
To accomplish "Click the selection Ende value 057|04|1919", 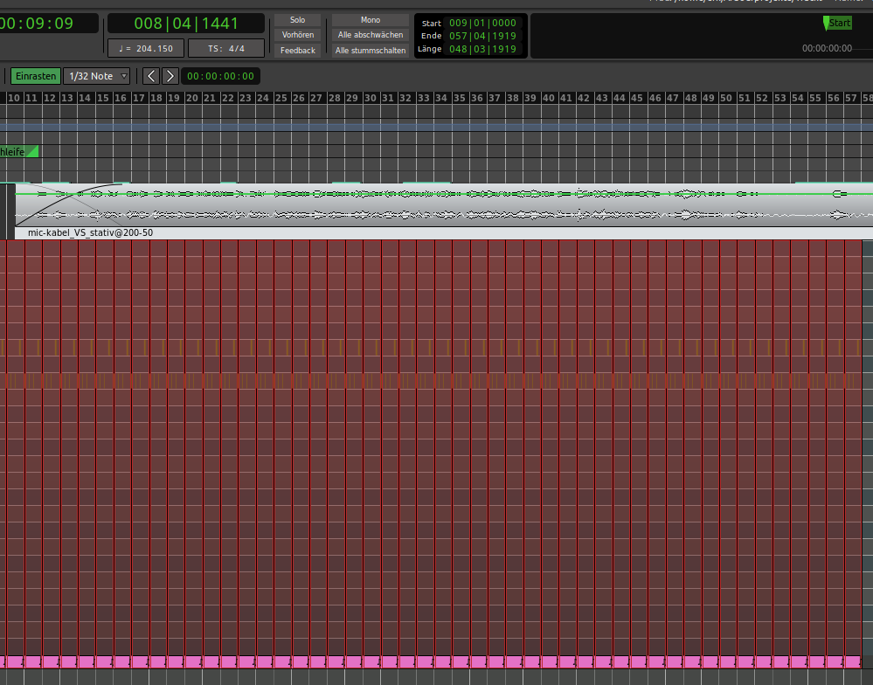I will pyautogui.click(x=482, y=36).
